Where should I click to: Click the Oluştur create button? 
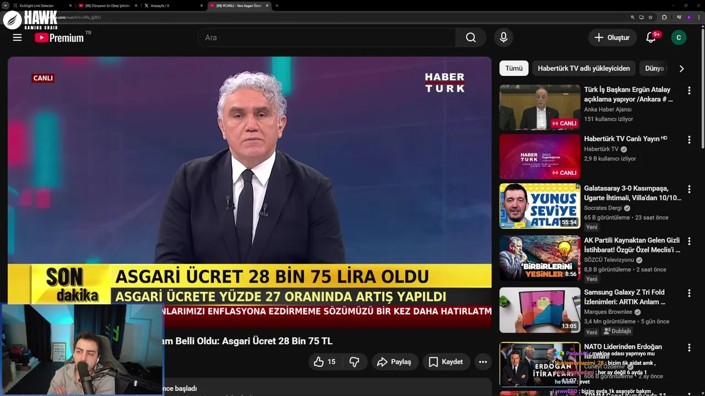click(x=611, y=37)
